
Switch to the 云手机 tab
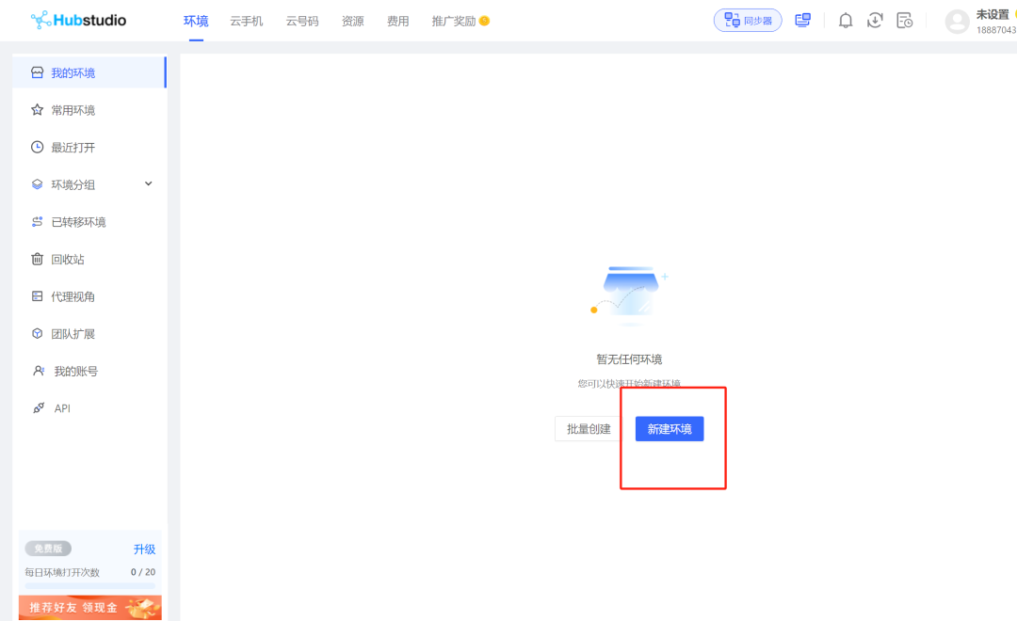click(x=246, y=20)
